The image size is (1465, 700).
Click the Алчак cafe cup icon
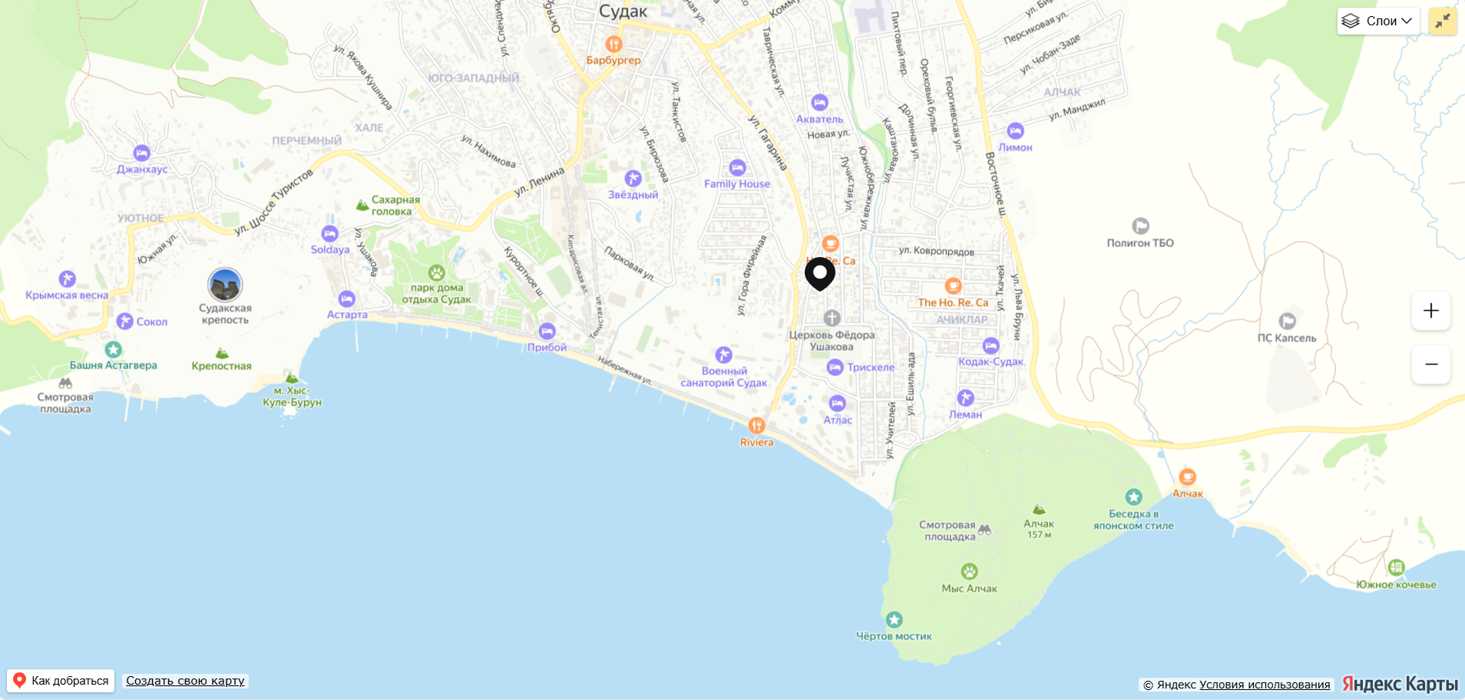[x=1188, y=477]
